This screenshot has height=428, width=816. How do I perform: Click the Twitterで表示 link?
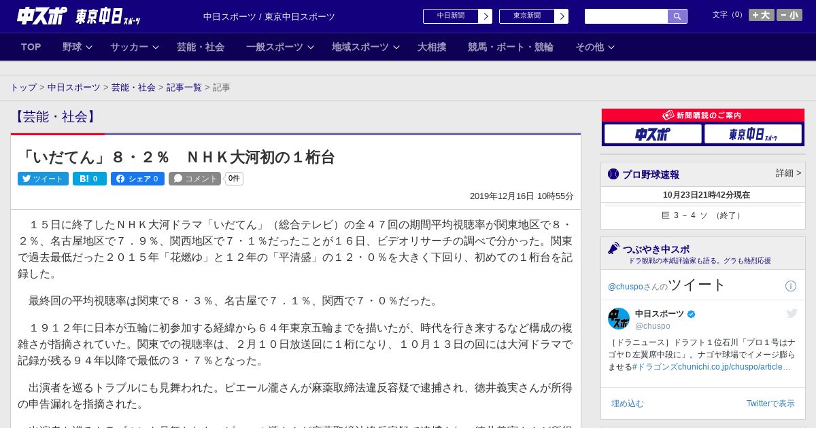coord(770,404)
